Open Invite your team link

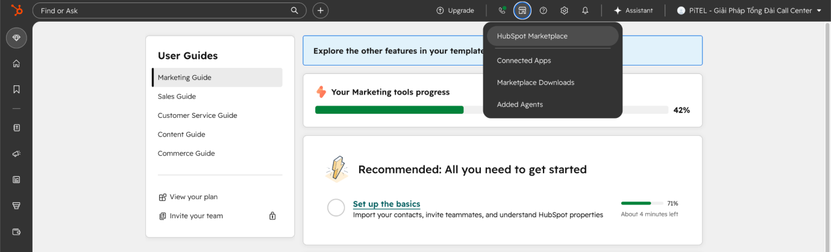click(196, 216)
